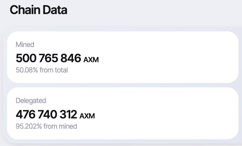Select the Delegated label
The width and height of the screenshot is (242, 146).
[x=31, y=101]
